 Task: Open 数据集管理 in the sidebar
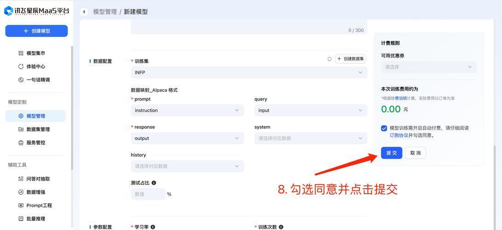point(38,130)
